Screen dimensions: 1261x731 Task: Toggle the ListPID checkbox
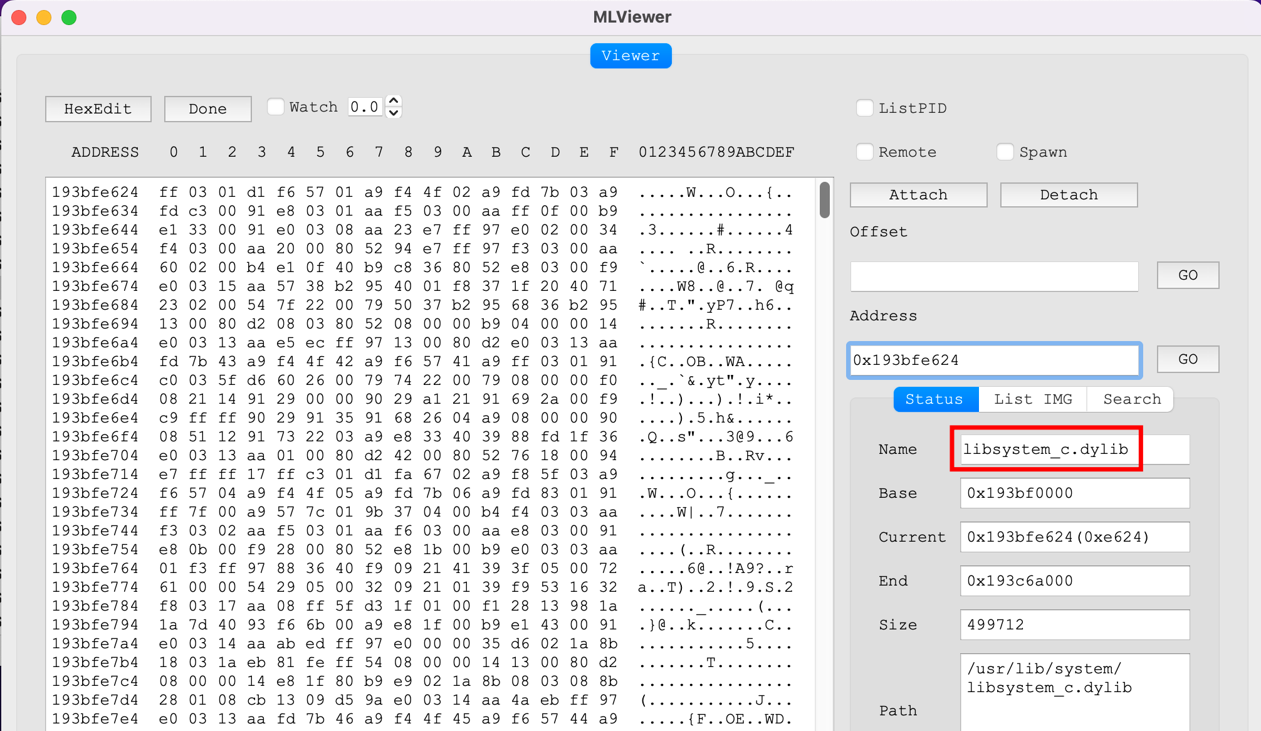(865, 108)
